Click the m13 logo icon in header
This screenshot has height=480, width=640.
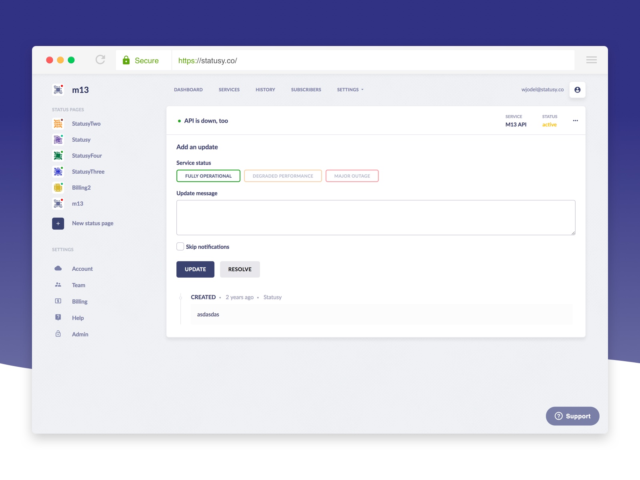[58, 90]
